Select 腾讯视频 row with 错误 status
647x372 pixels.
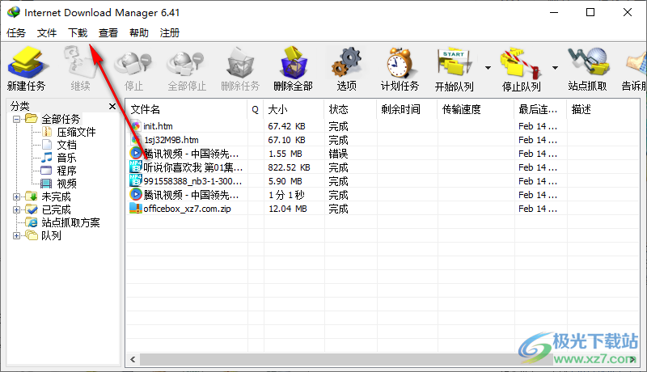[383, 154]
